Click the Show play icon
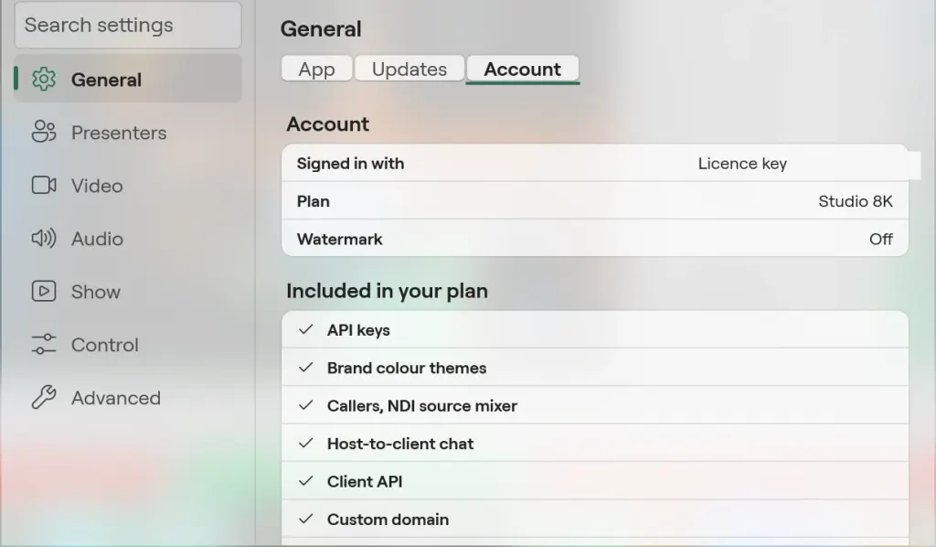The height and width of the screenshot is (547, 936). (x=44, y=292)
